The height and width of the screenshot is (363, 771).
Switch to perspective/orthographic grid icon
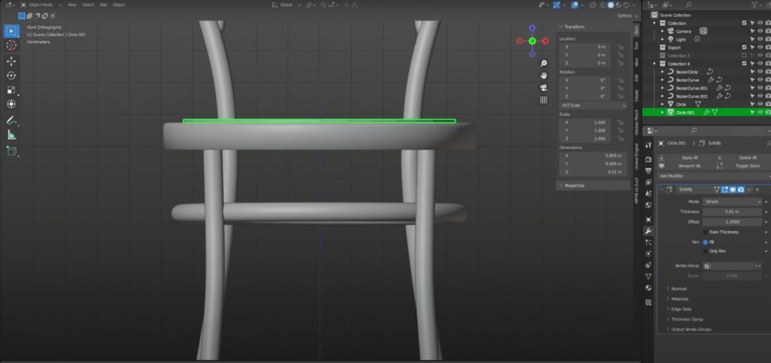[x=543, y=99]
